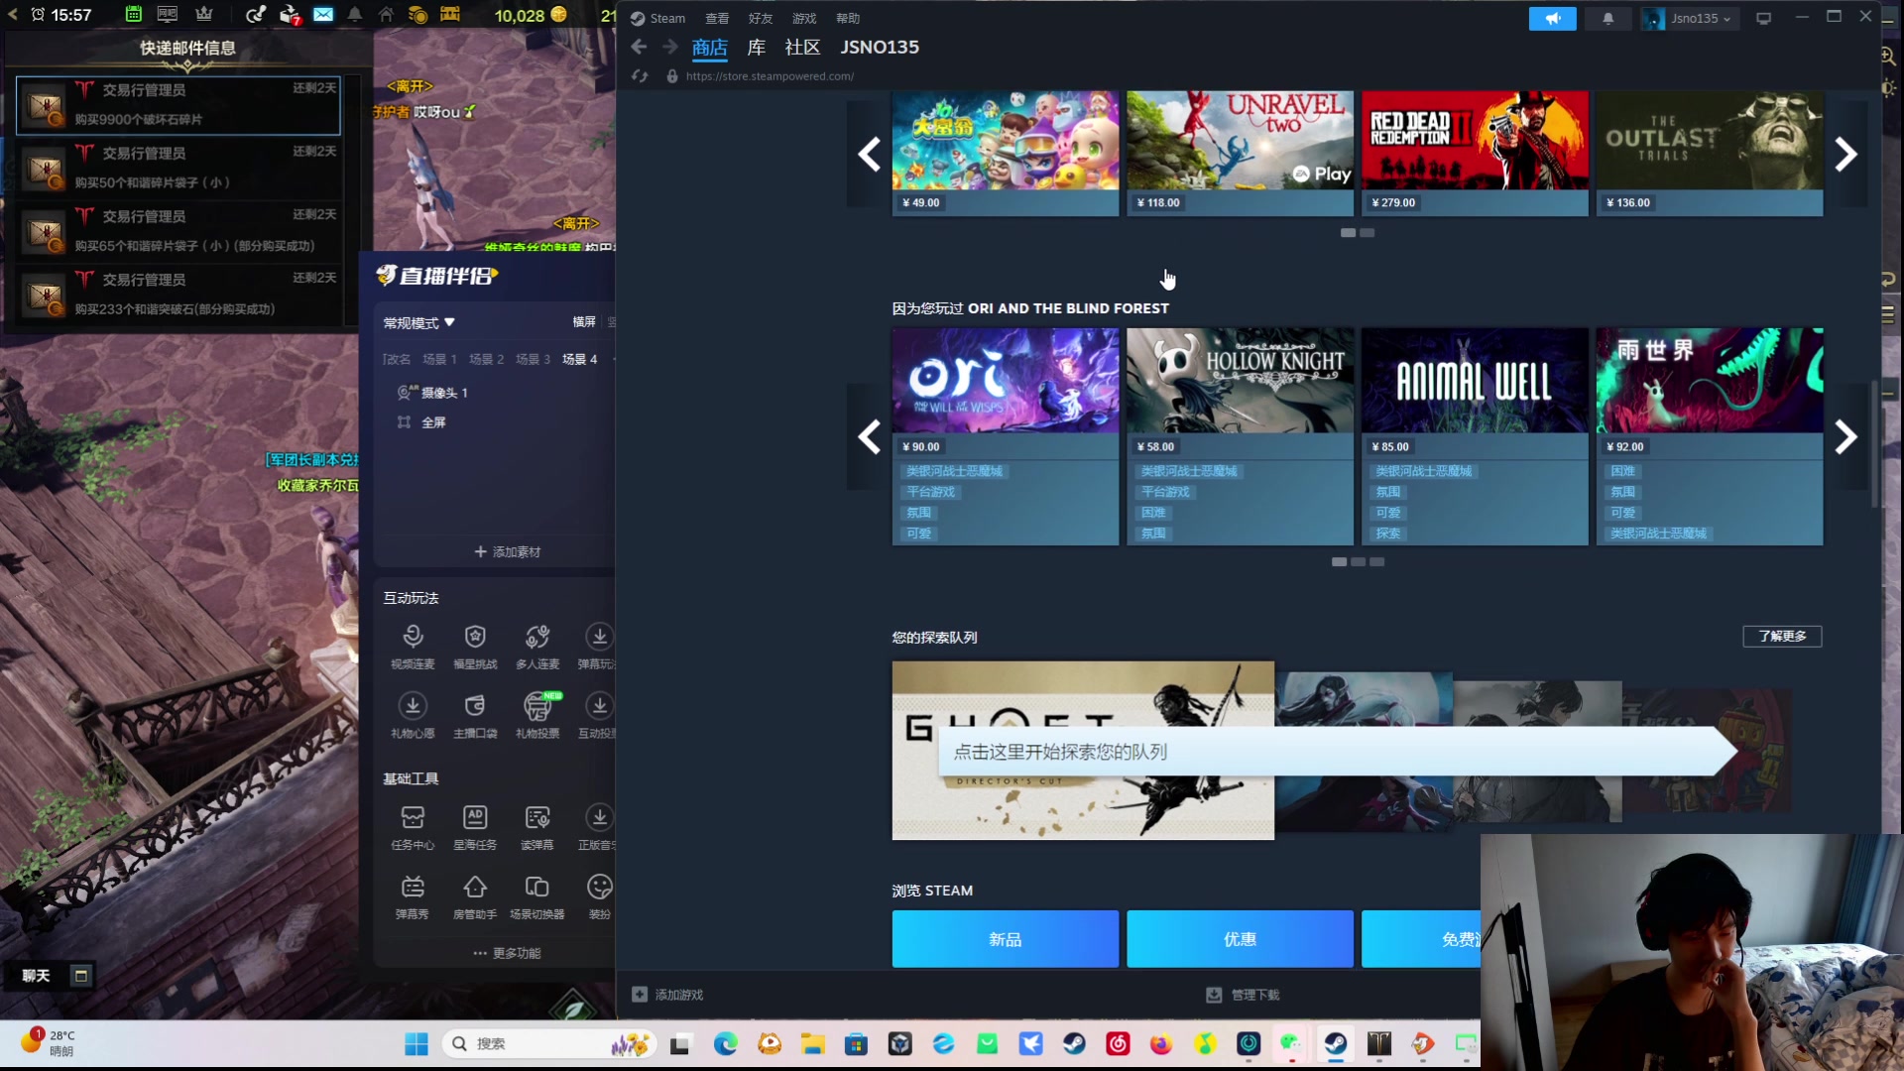Viewport: 1904px width, 1071px height.
Task: Open 任务中心 task center icon
Action: [413, 827]
